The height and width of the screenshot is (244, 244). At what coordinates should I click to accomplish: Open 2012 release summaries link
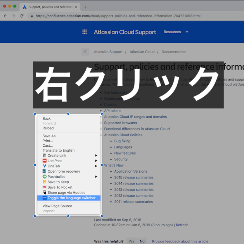[x=134, y=196]
